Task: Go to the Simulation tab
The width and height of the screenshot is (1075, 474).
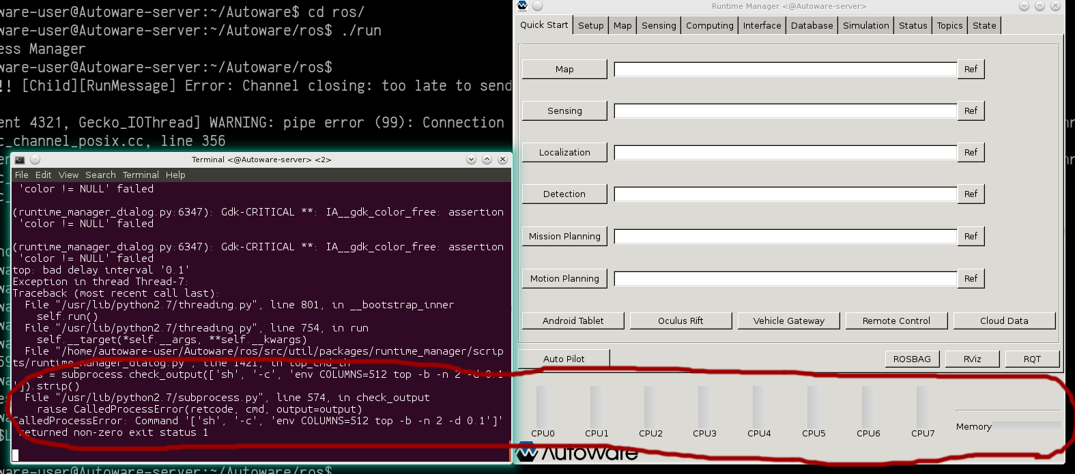Action: (866, 26)
